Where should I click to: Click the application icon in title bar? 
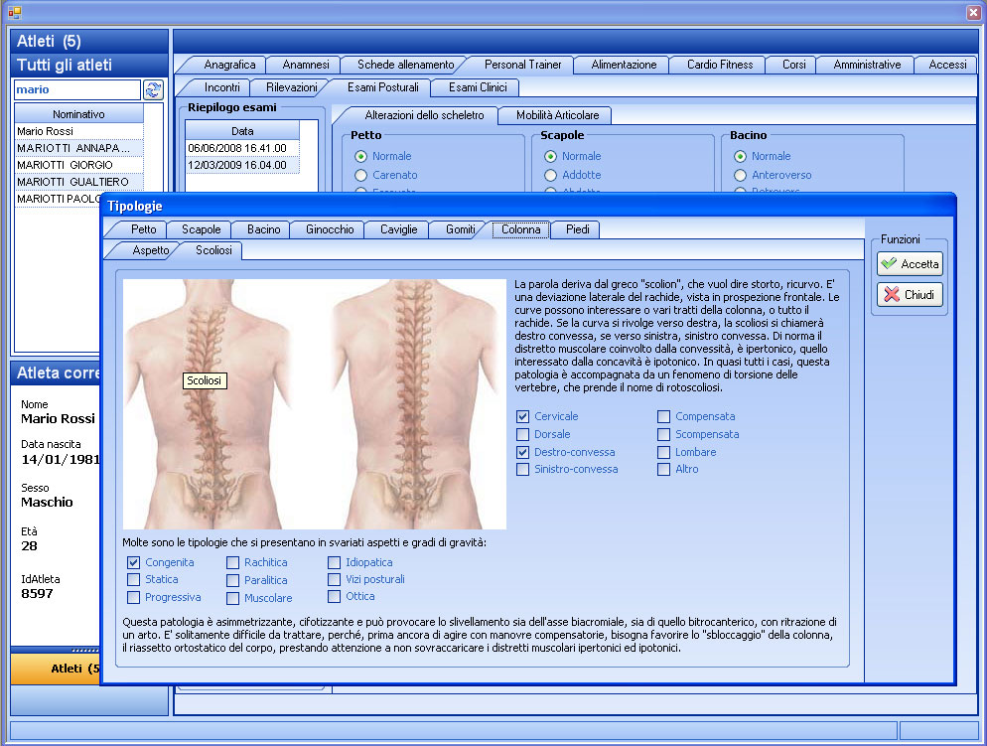(14, 12)
